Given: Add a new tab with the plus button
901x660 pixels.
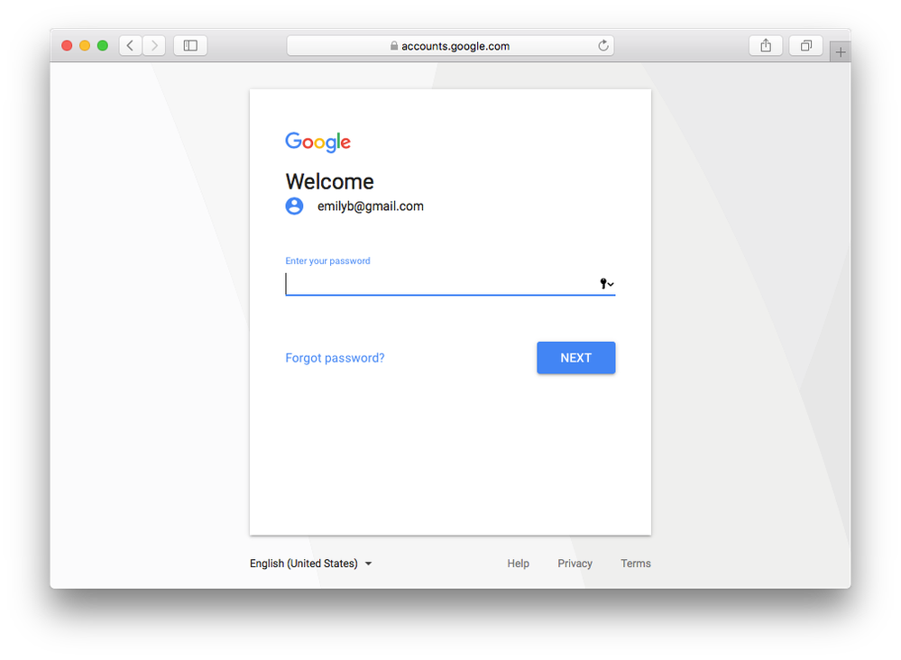Looking at the screenshot, I should [840, 52].
